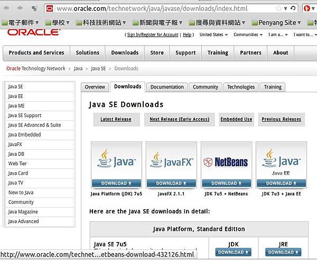The height and width of the screenshot is (260, 317).
Task: Open the Penyang Site bookmarks folder
Action: [276, 22]
